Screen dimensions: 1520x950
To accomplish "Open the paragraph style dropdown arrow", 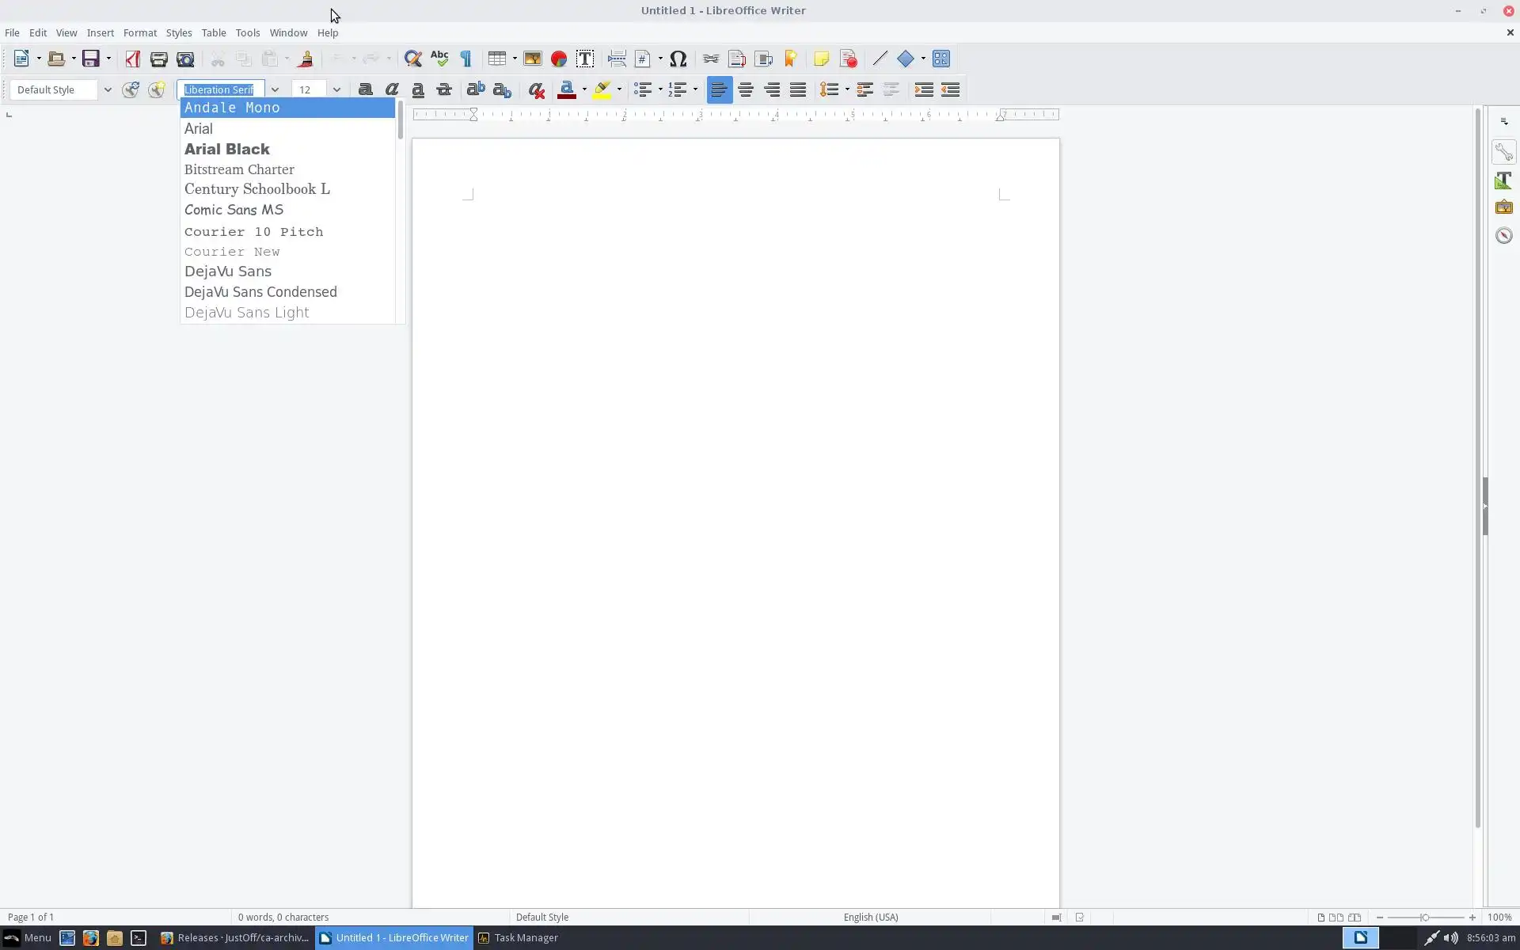I will point(108,89).
